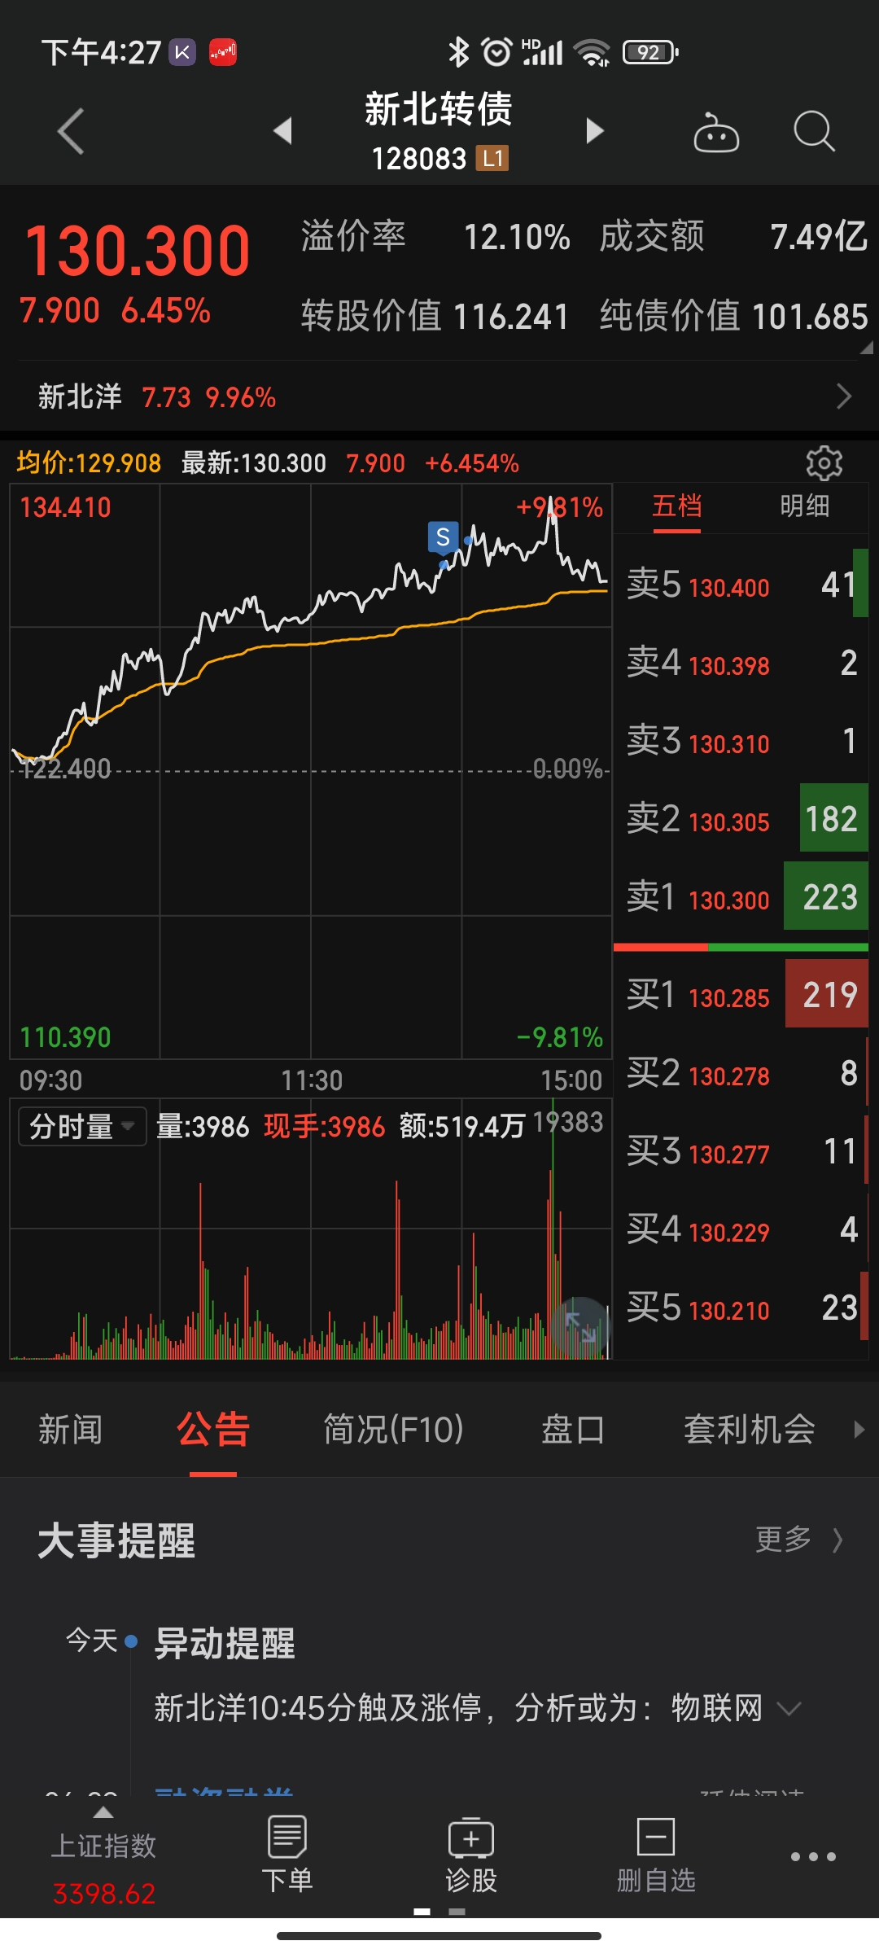The image size is (879, 1954).
Task: Select 卖5 price 130.400 row
Action: [x=741, y=585]
